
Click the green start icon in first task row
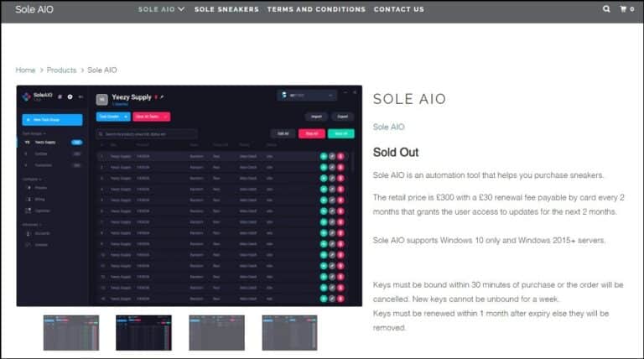(323, 156)
